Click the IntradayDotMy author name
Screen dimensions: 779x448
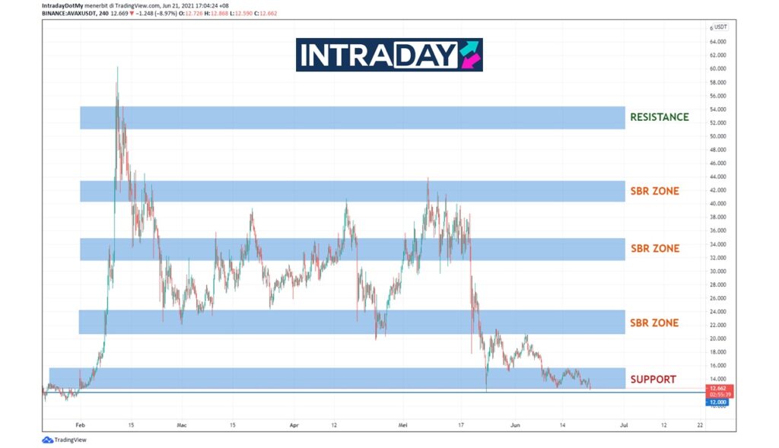pos(62,5)
